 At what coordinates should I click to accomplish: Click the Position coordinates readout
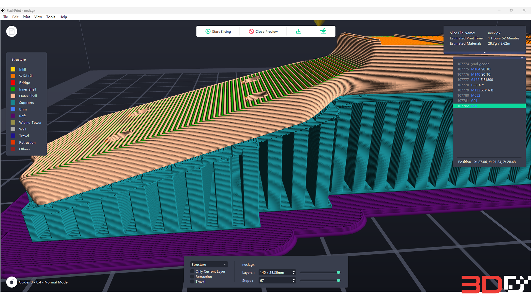pos(495,162)
